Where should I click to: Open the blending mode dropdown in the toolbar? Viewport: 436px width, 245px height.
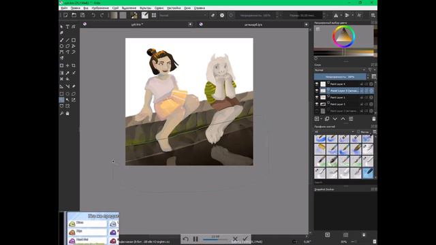[183, 15]
